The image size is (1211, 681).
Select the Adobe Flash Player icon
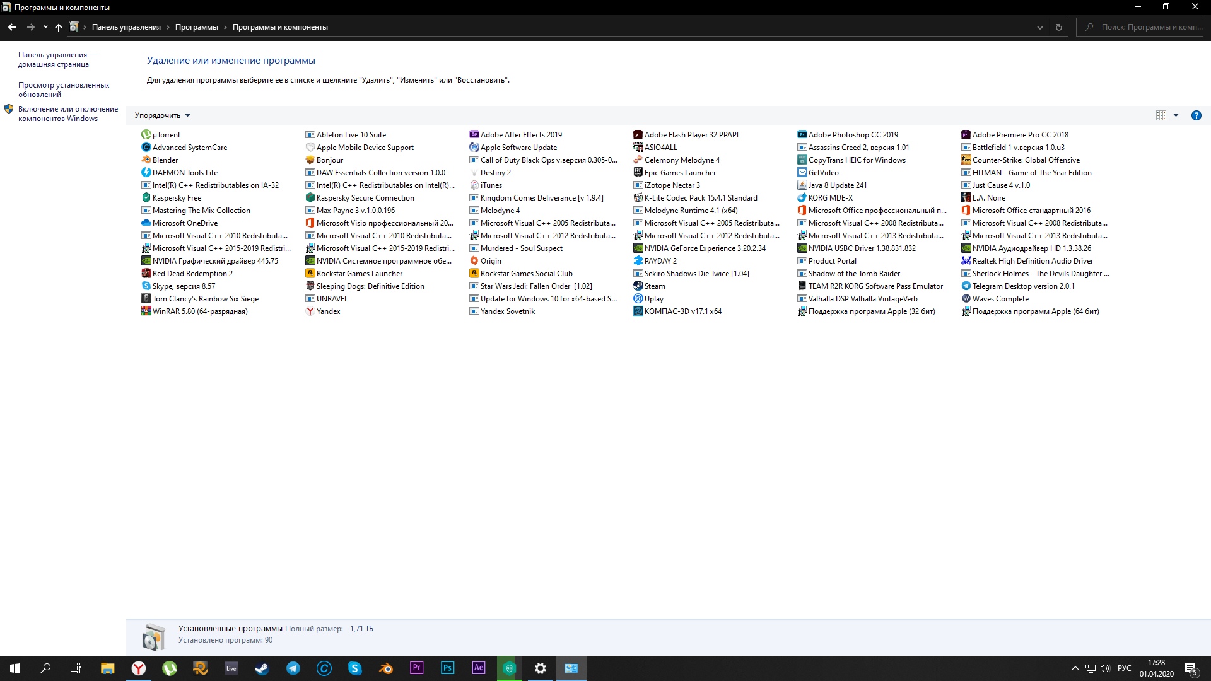tap(638, 135)
